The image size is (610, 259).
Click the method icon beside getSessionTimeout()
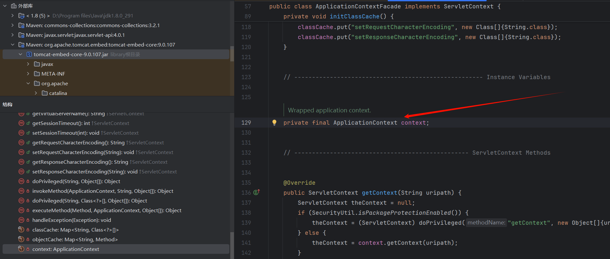point(21,123)
